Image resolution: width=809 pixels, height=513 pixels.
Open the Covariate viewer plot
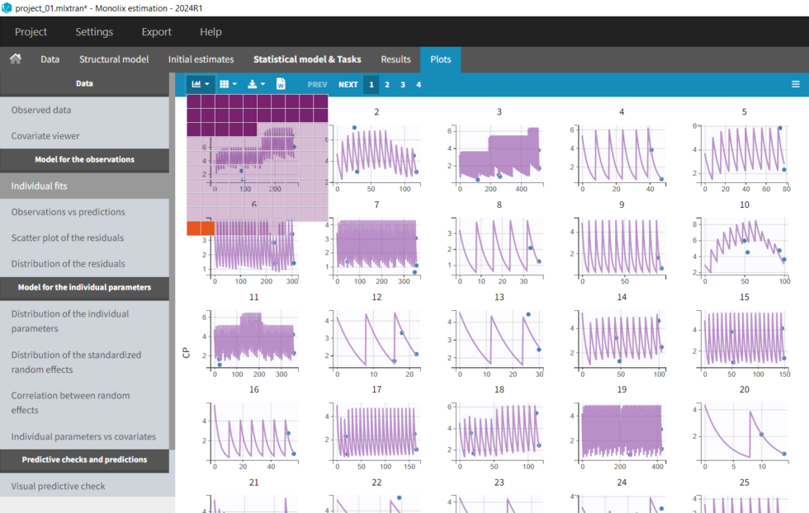45,135
